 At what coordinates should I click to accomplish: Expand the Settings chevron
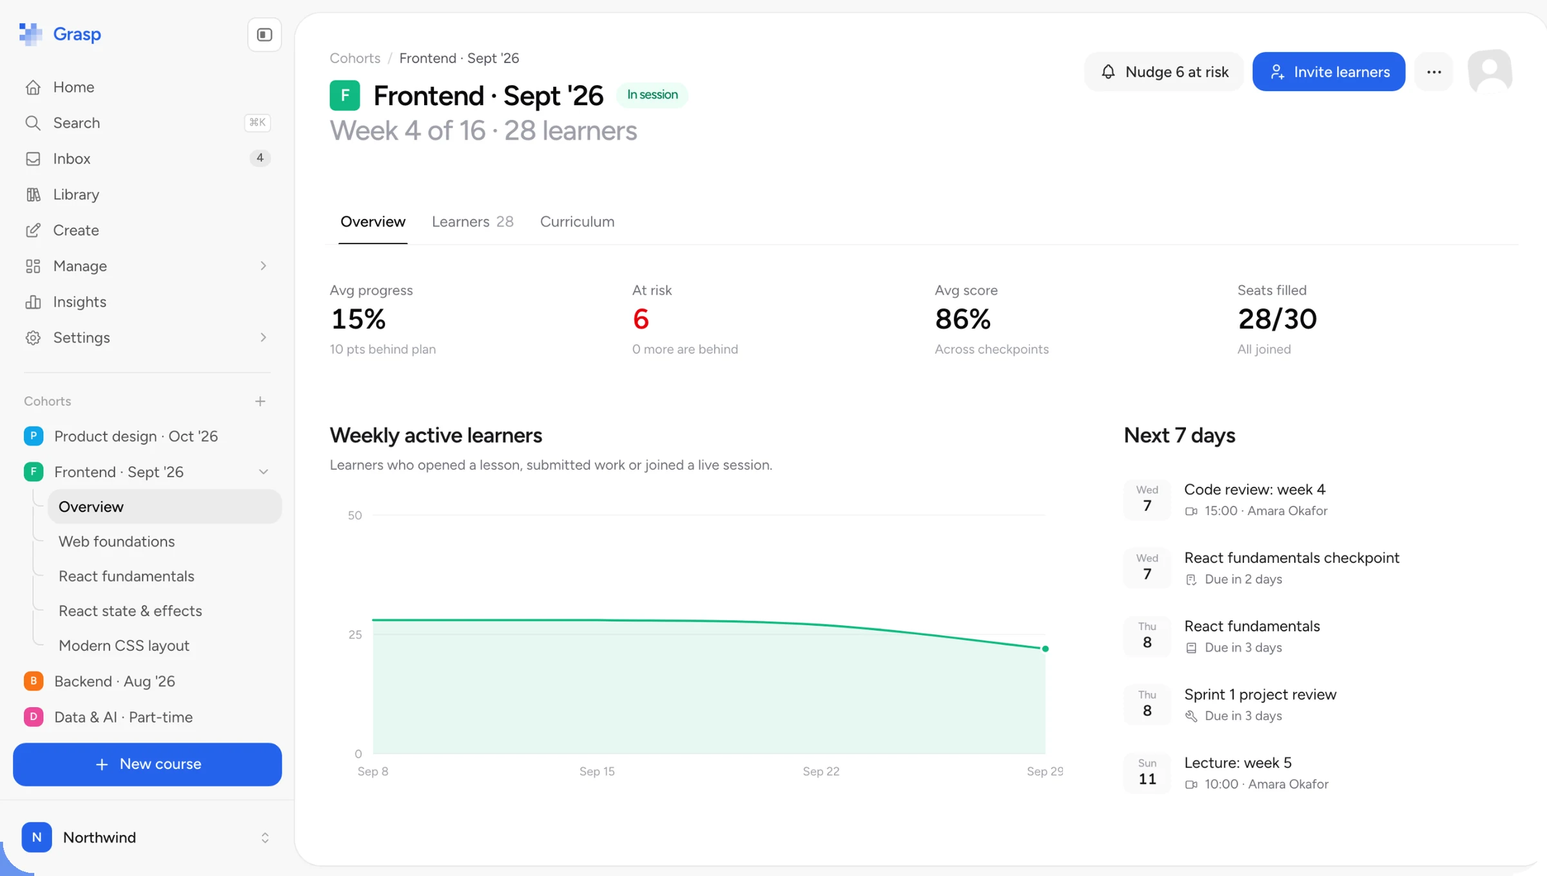point(263,337)
